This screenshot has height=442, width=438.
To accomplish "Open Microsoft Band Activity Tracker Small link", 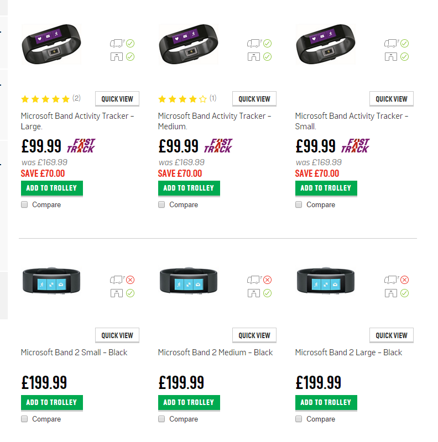I will (x=352, y=121).
